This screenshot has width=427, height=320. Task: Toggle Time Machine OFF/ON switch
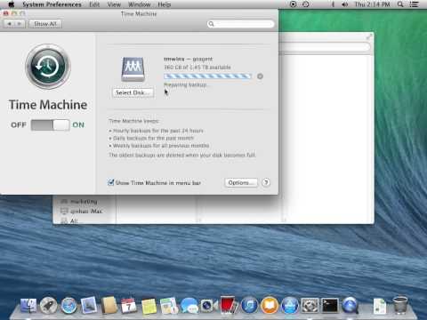coord(50,125)
